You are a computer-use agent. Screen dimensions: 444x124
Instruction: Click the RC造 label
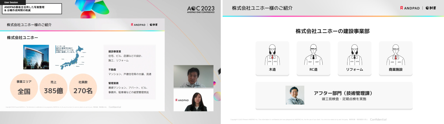pos(313,70)
